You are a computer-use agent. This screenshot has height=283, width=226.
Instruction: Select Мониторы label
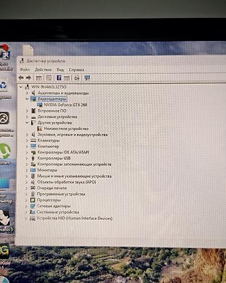[x=47, y=170]
